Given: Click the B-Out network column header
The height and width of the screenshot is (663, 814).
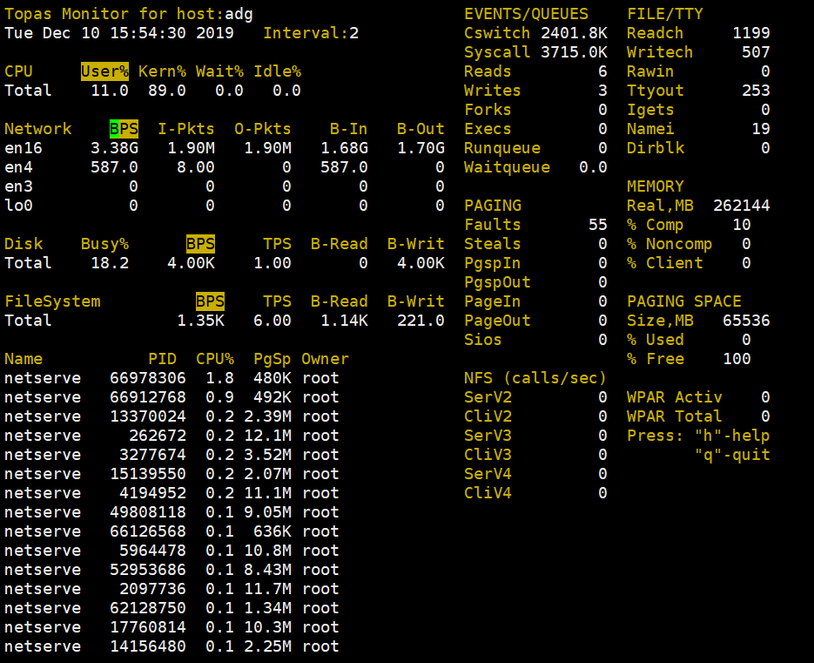Looking at the screenshot, I should (420, 129).
